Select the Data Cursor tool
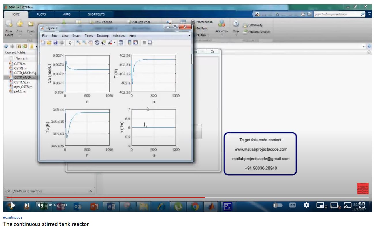Image resolution: width=375 pixels, height=229 pixels. coord(103,43)
